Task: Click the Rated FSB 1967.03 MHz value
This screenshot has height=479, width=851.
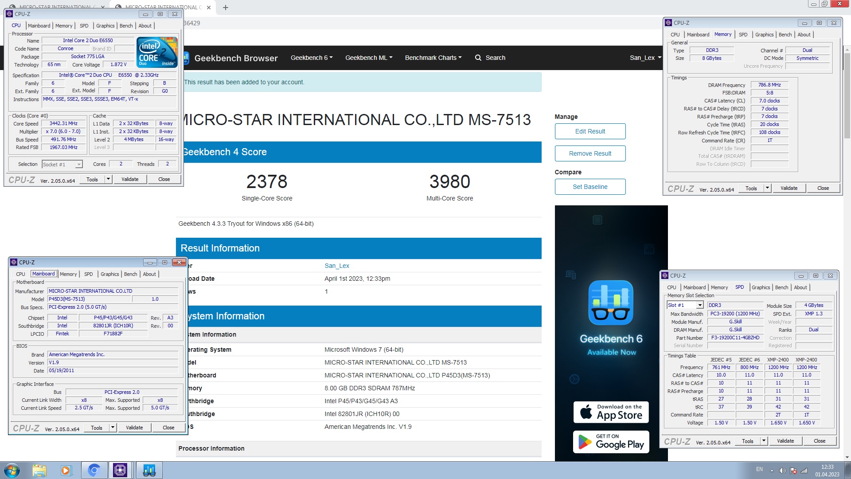Action: (x=63, y=147)
